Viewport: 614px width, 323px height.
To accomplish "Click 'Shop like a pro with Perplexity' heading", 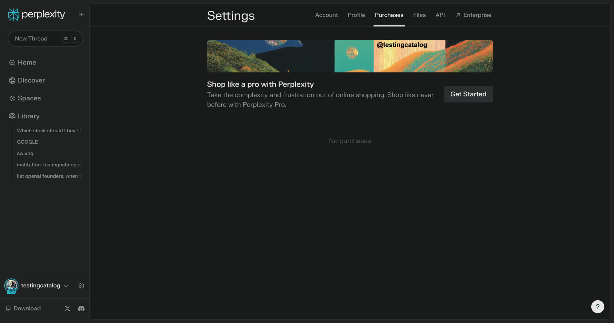I will click(260, 84).
